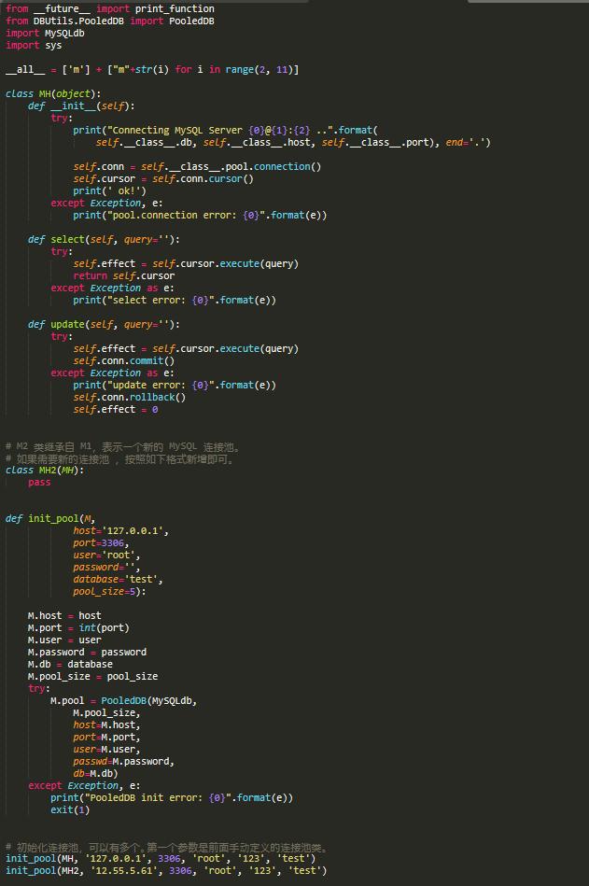Screen dimensions: 589x886
Task: Click the 'def update(self, query='')' definition
Action: click(104, 325)
